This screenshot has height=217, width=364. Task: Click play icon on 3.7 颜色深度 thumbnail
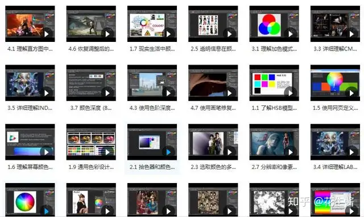(x=107, y=93)
